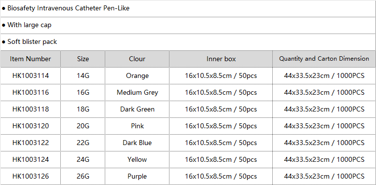This screenshot has width=376, height=185.
Task: Click the Item Number column header
Action: click(31, 59)
